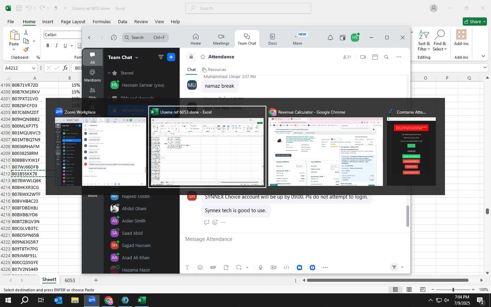Switch to Zoom Workplace window thumbnail
This screenshot has width=491, height=307.
click(x=101, y=147)
